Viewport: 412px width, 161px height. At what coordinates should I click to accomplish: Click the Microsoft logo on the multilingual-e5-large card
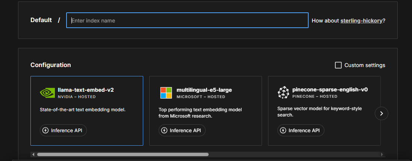tap(166, 93)
